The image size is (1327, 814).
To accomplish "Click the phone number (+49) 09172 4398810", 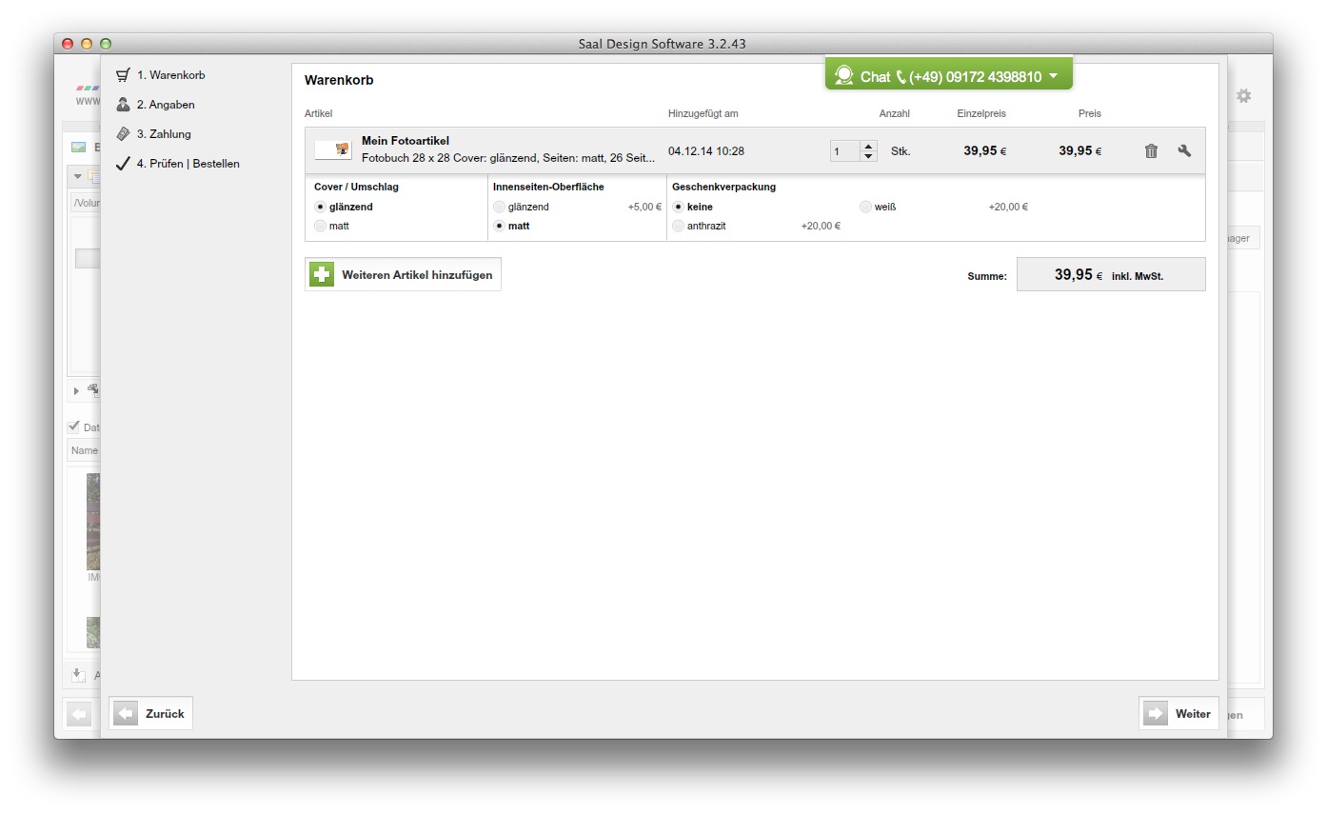I will pos(975,76).
